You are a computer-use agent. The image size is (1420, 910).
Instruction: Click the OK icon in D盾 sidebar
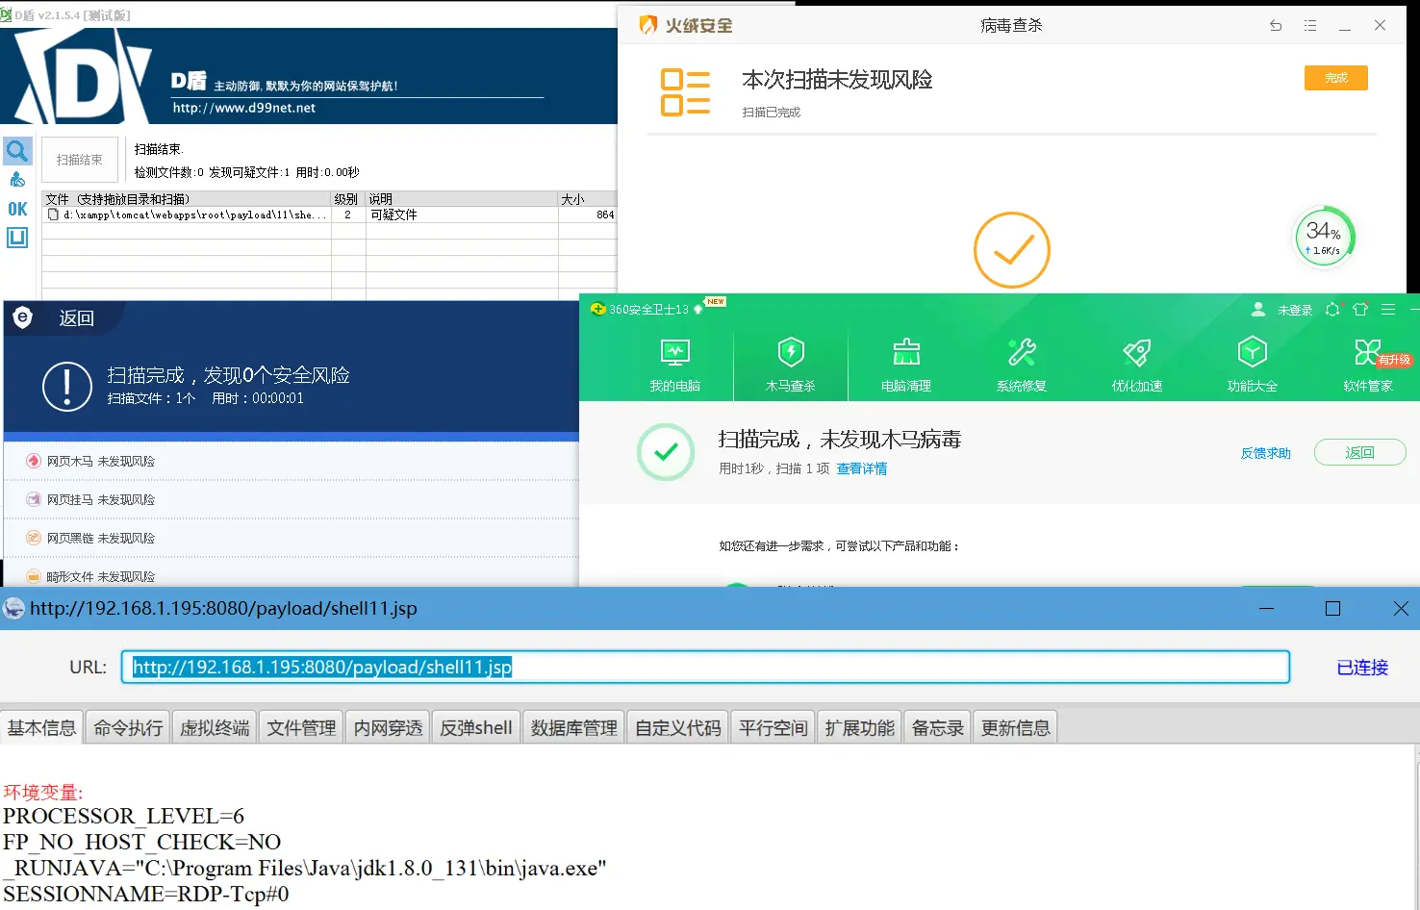(x=17, y=209)
